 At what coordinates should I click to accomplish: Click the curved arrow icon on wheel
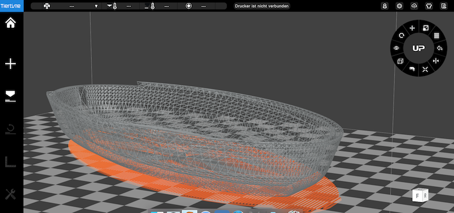click(411, 69)
